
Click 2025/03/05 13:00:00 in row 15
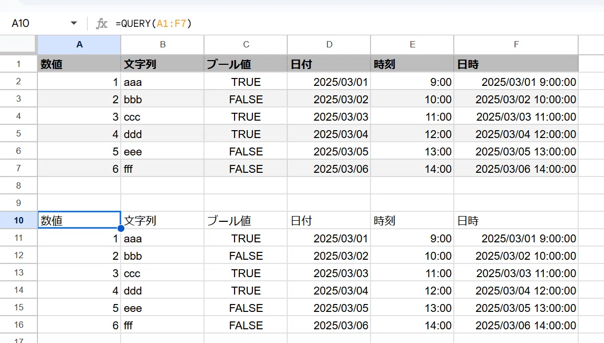pyautogui.click(x=516, y=307)
